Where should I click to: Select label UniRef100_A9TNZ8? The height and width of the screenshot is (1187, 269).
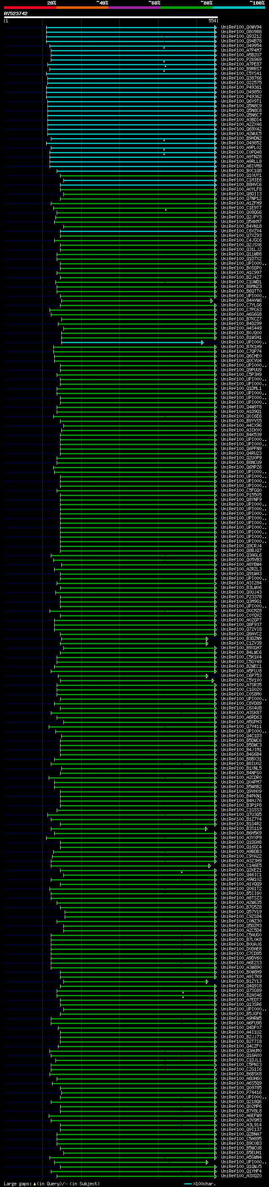click(x=241, y=157)
